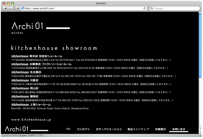Click the scrollbar up arrow
The width and height of the screenshot is (203, 139).
click(200, 129)
